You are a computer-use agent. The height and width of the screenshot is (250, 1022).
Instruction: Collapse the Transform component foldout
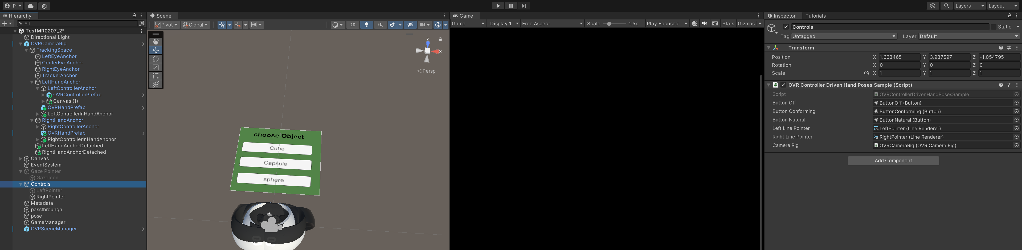pyautogui.click(x=769, y=48)
